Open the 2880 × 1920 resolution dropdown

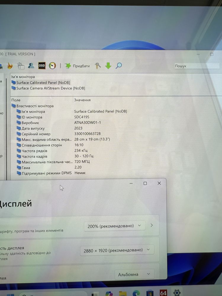(117, 250)
